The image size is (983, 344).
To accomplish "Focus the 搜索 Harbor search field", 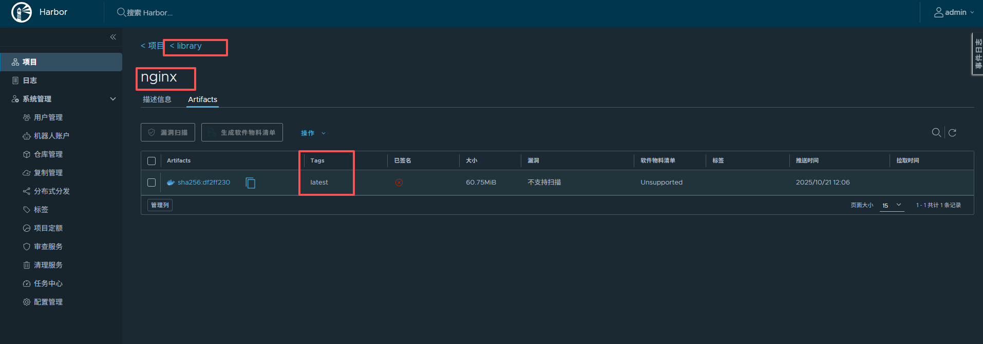I will 149,12.
